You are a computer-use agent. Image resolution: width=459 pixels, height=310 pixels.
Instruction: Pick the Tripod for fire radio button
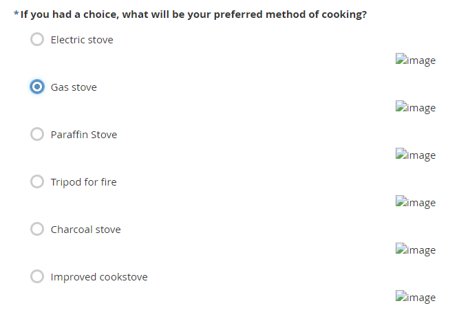click(37, 182)
